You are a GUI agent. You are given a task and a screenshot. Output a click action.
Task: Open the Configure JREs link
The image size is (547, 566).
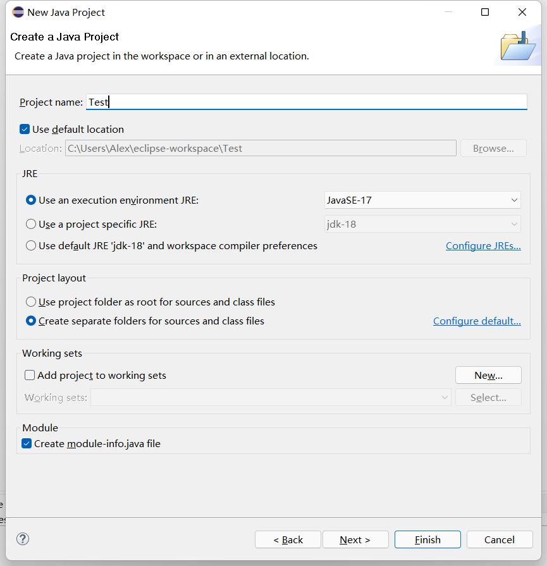click(x=483, y=245)
